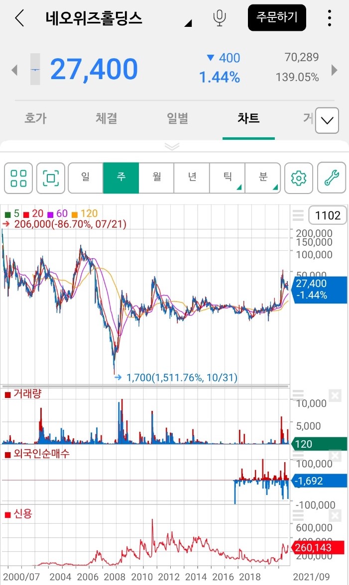Viewport: 349px width, 585px height.
Task: Switch to the 일별 tab
Action: pos(177,118)
